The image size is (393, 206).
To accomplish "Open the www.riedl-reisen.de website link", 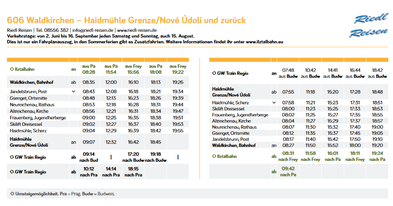I will tap(137, 30).
